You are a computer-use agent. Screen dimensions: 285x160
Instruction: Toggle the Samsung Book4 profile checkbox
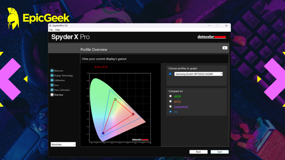point(170,74)
